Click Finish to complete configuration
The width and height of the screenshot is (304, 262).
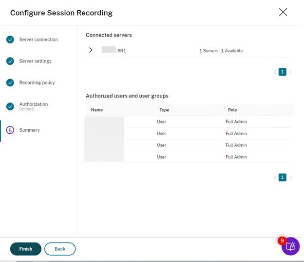pyautogui.click(x=26, y=249)
